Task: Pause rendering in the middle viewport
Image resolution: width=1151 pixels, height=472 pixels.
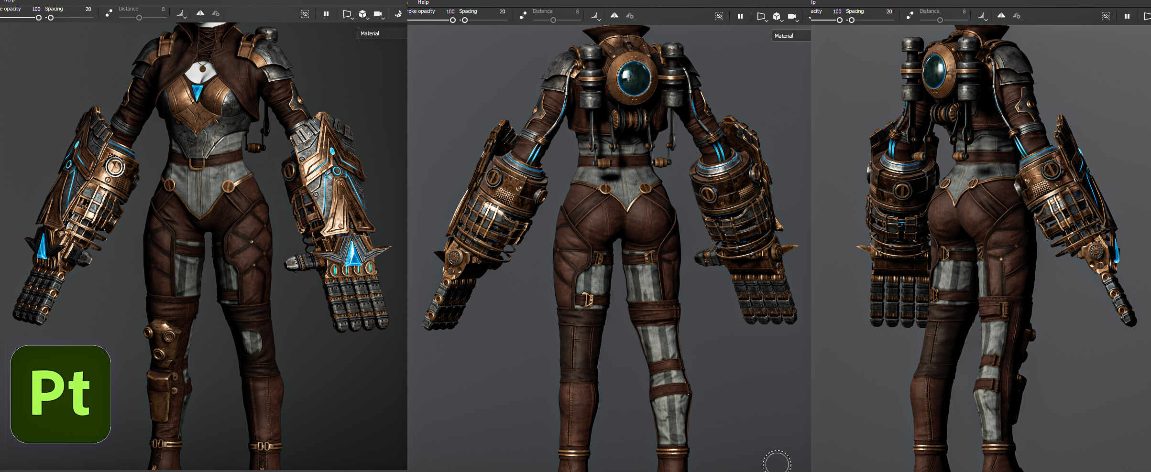Action: tap(740, 16)
